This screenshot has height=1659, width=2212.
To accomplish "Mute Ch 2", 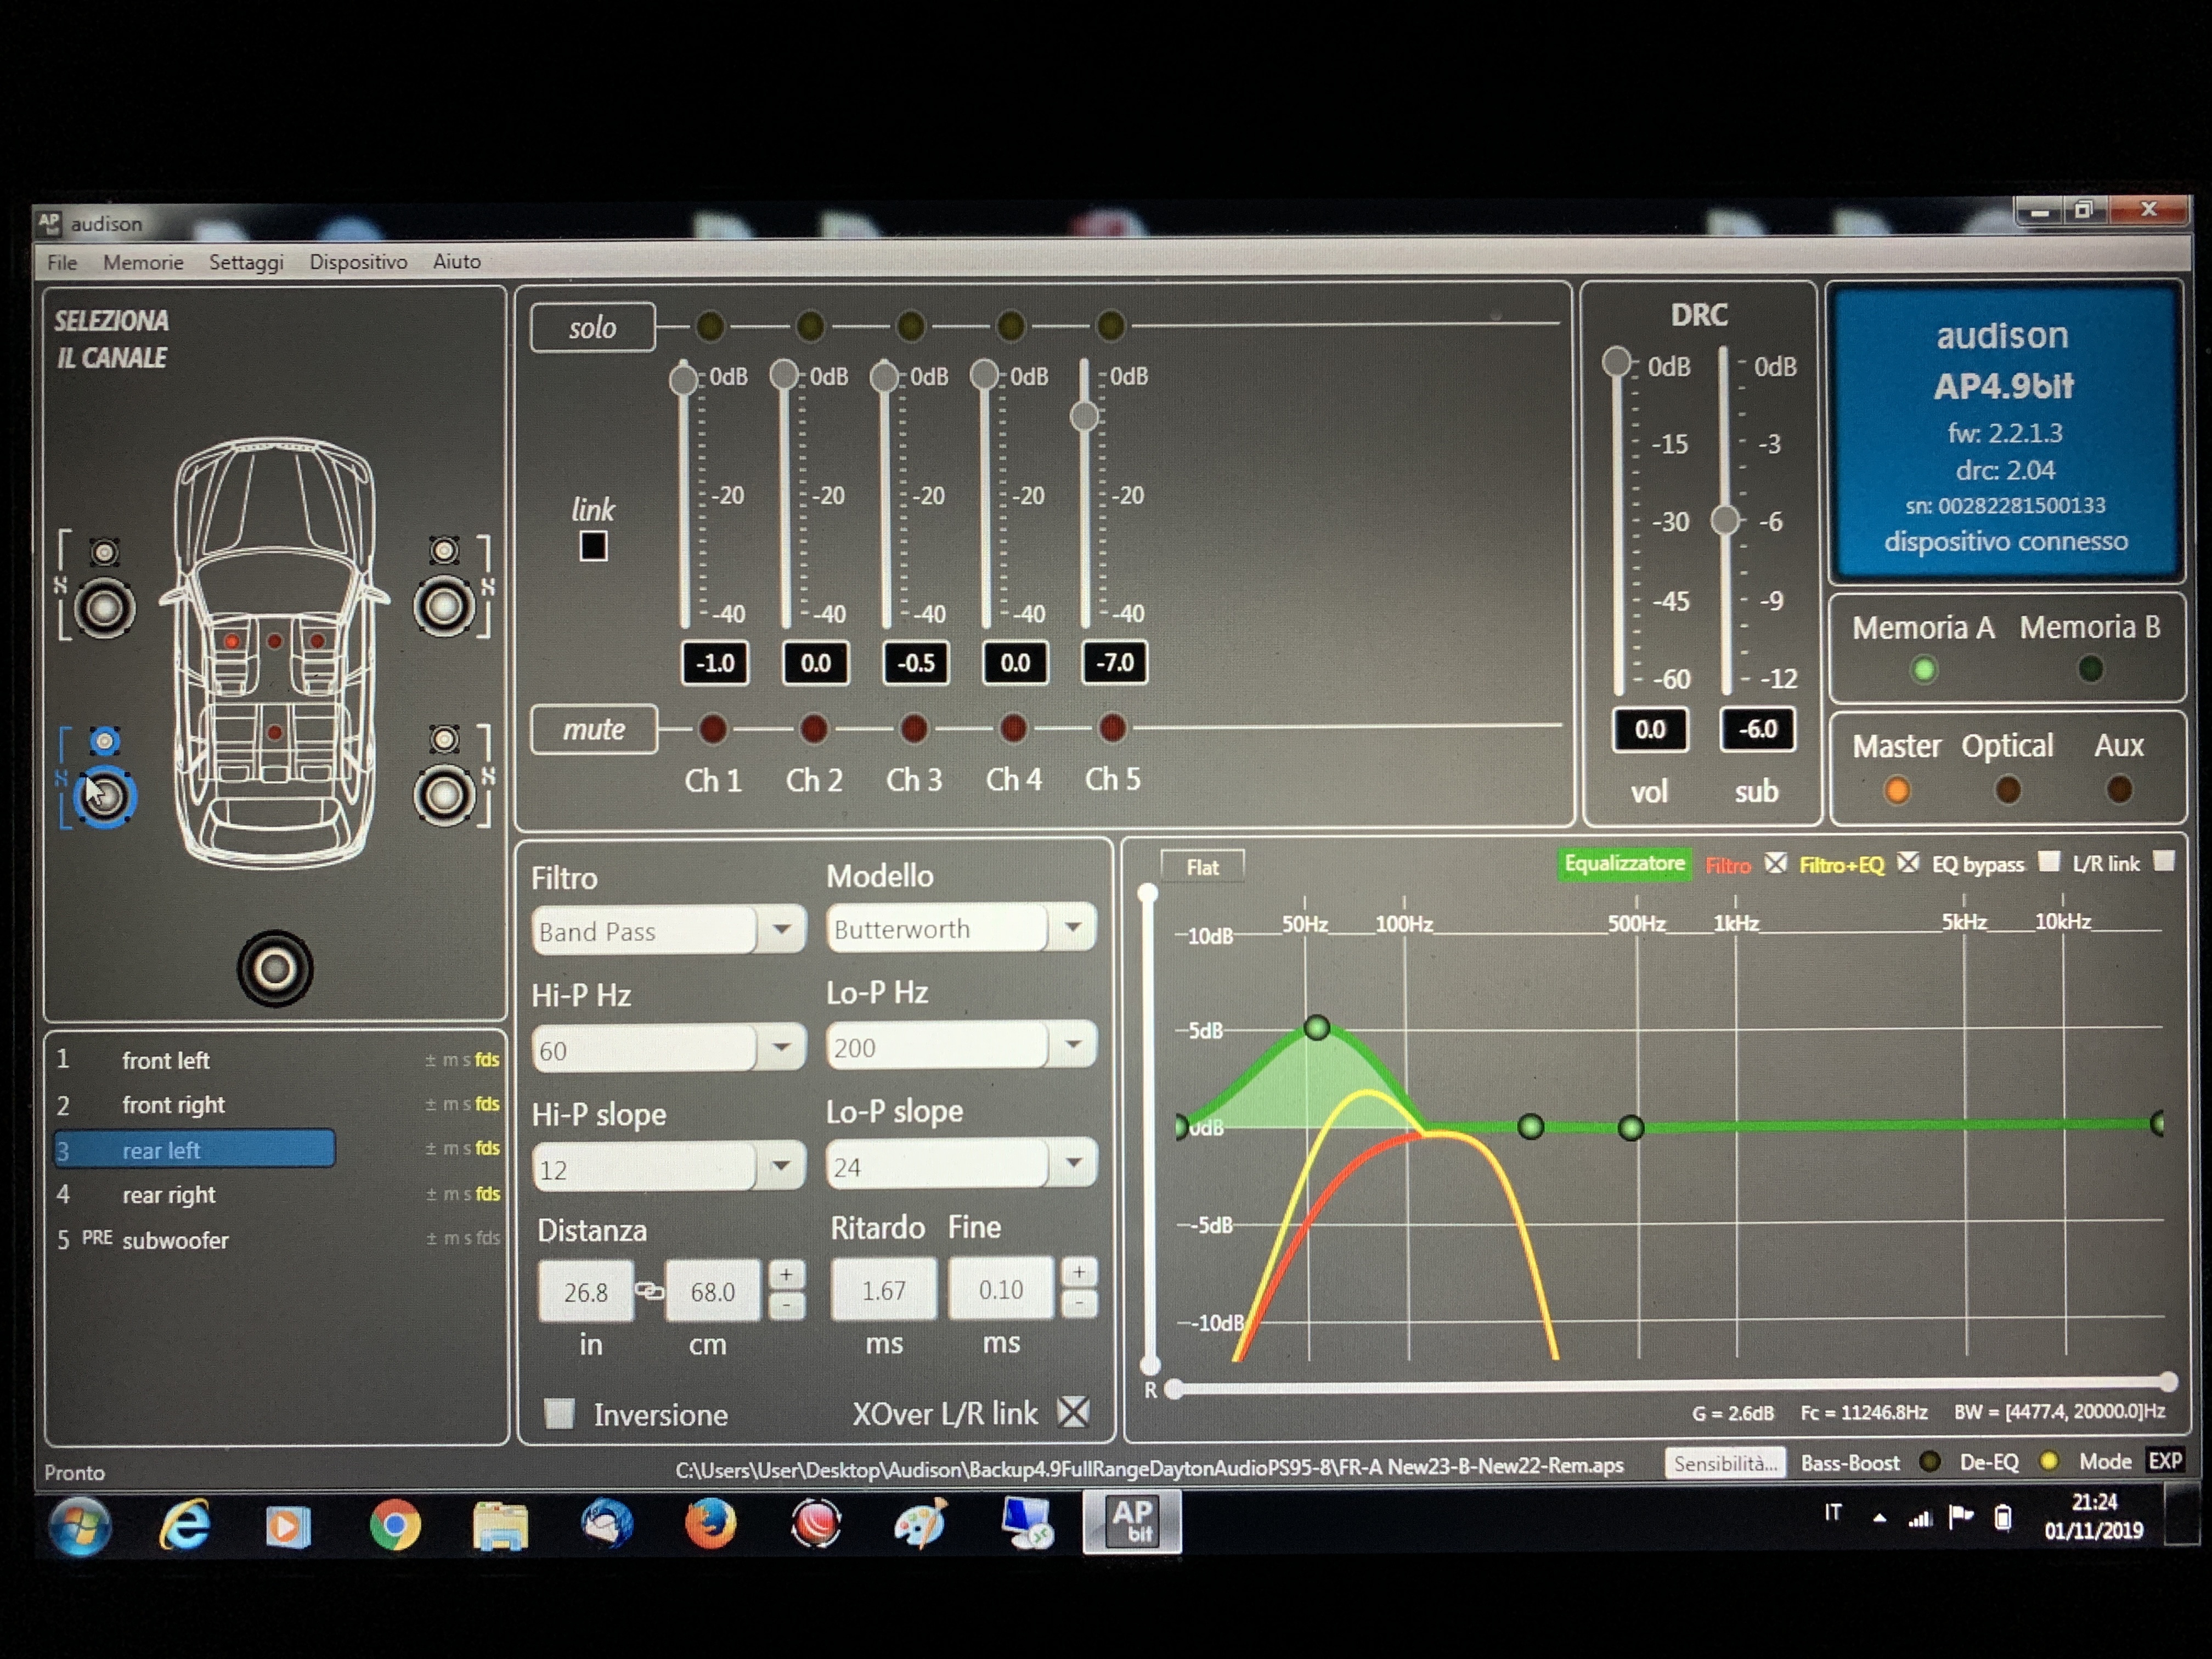I will (x=814, y=728).
